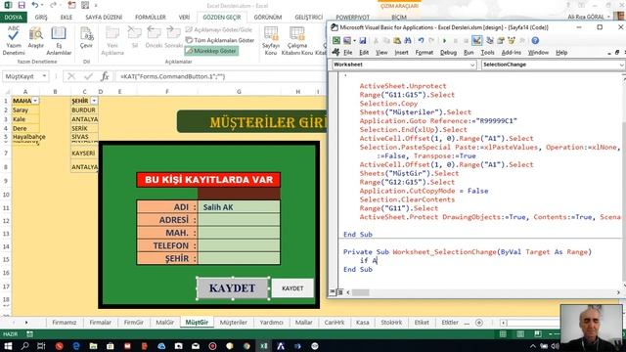This screenshot has height=352, width=626.
Task: Open the ŞEHİR filter dropdown in cell C1
Action: coord(94,101)
